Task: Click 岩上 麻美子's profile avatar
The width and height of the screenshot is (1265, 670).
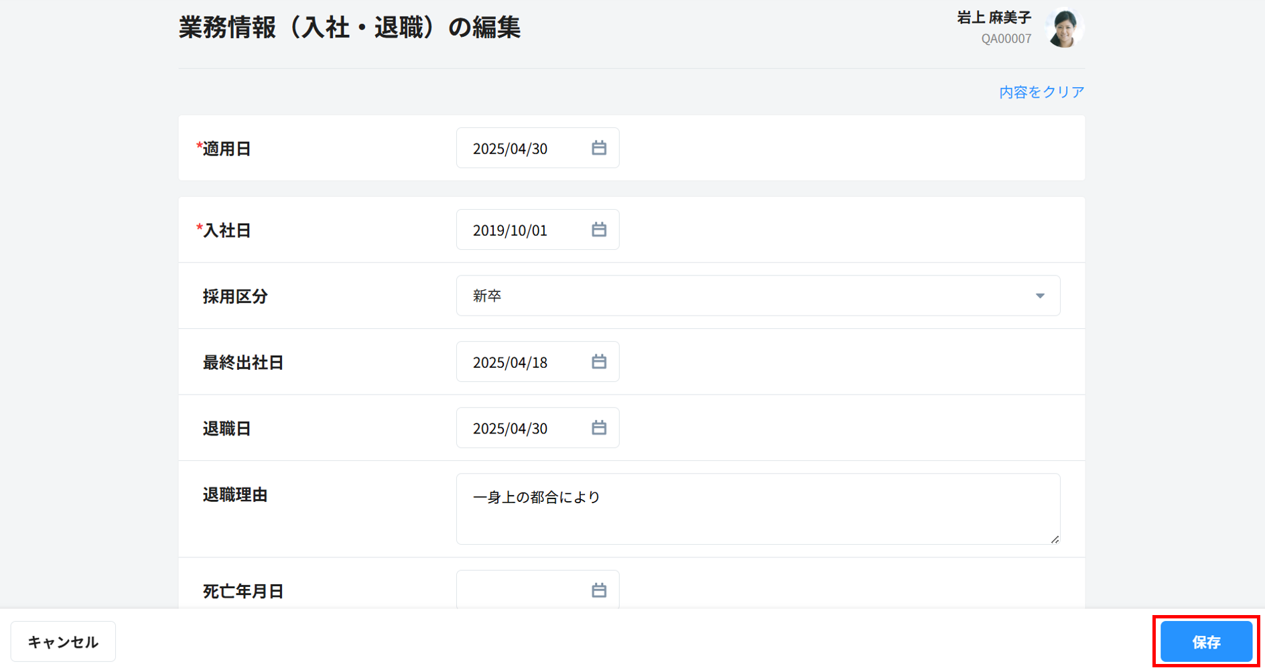Action: pos(1064,28)
